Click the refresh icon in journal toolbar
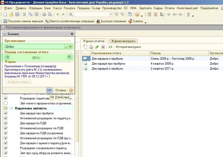This screenshot has height=157, width=223. (x=110, y=47)
